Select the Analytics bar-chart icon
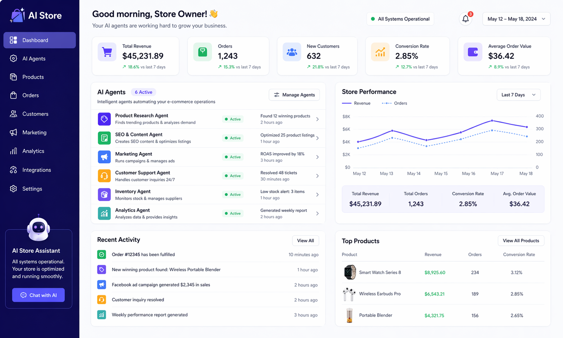Screen dimensions: 563x338 coord(13,151)
